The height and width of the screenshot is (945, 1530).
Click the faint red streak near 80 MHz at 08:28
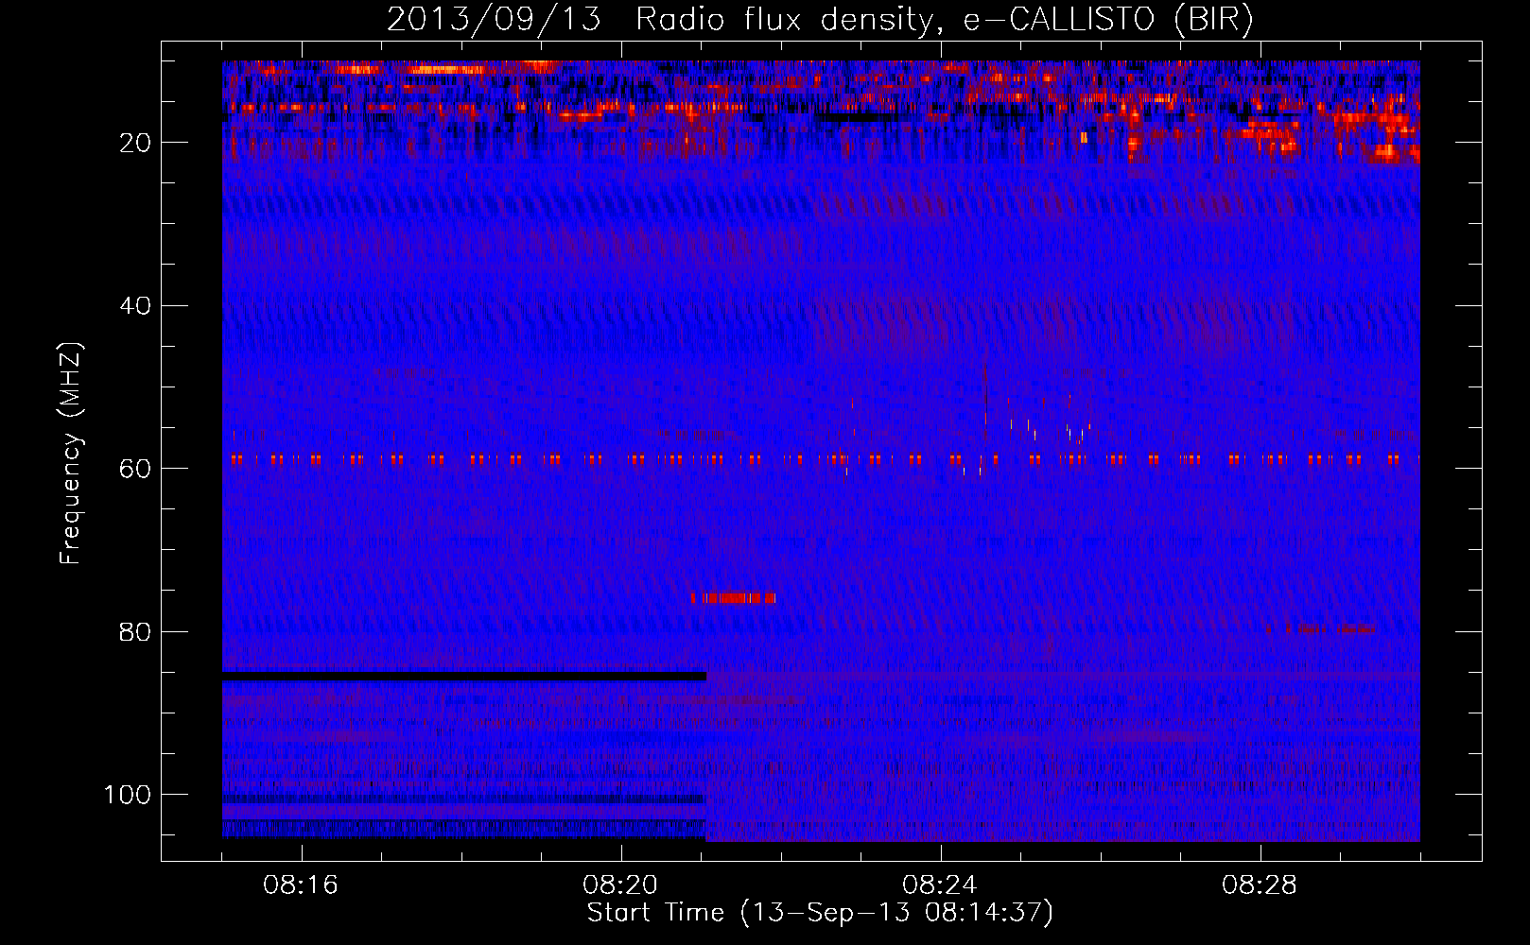pyautogui.click(x=1320, y=628)
